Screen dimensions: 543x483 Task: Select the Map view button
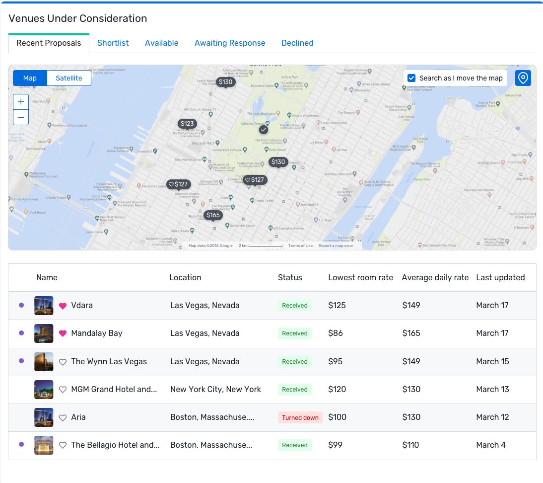(30, 78)
